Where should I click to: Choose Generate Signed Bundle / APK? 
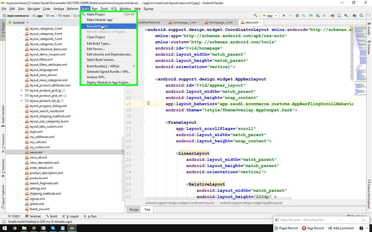109,72
